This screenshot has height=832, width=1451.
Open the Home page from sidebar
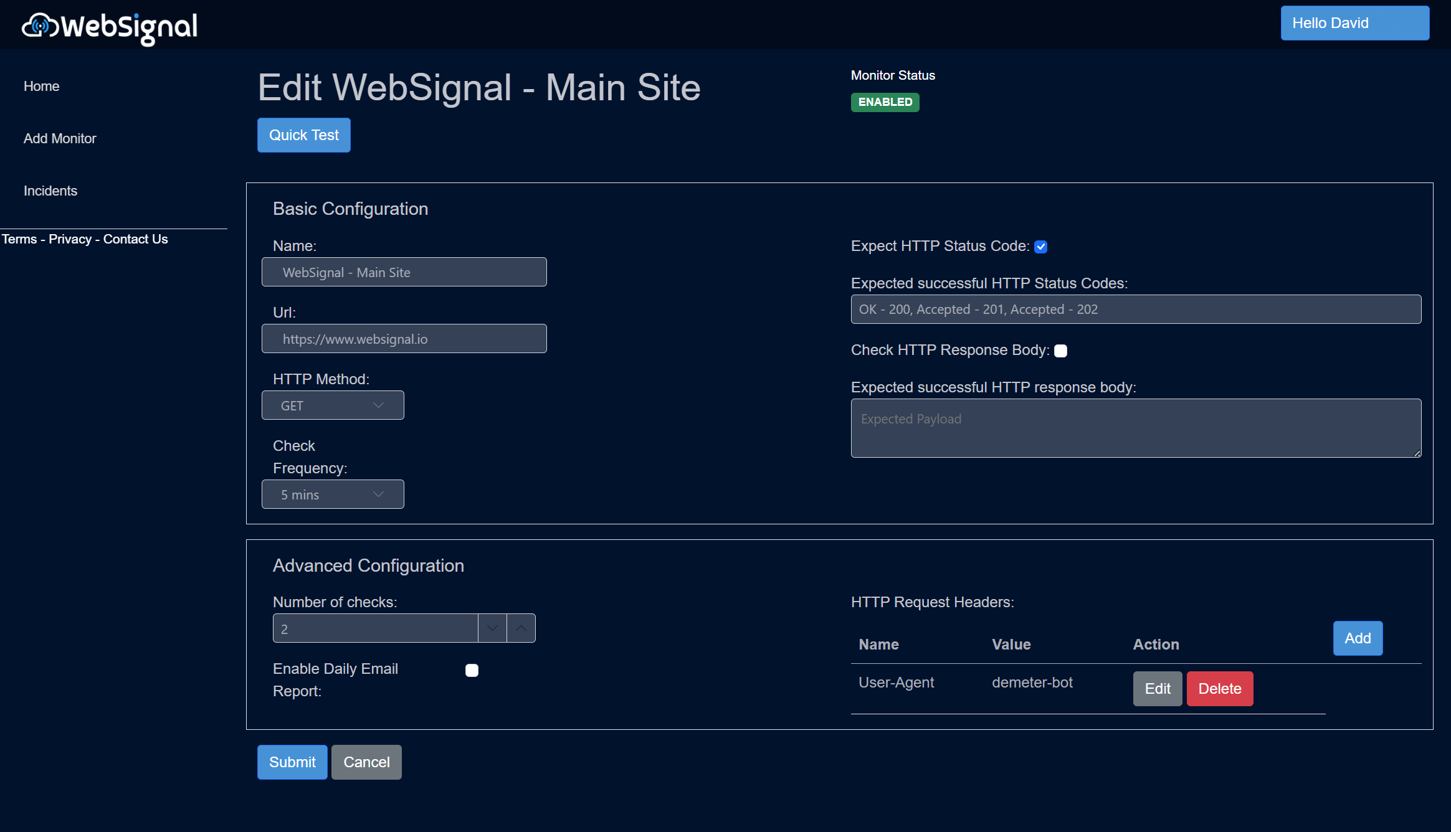tap(41, 87)
